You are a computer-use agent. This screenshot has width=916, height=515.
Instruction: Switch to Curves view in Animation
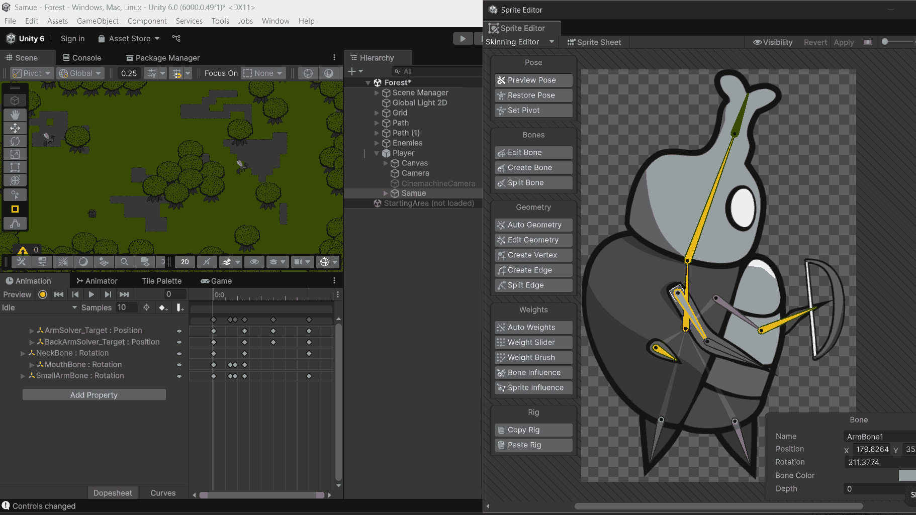pos(163,493)
